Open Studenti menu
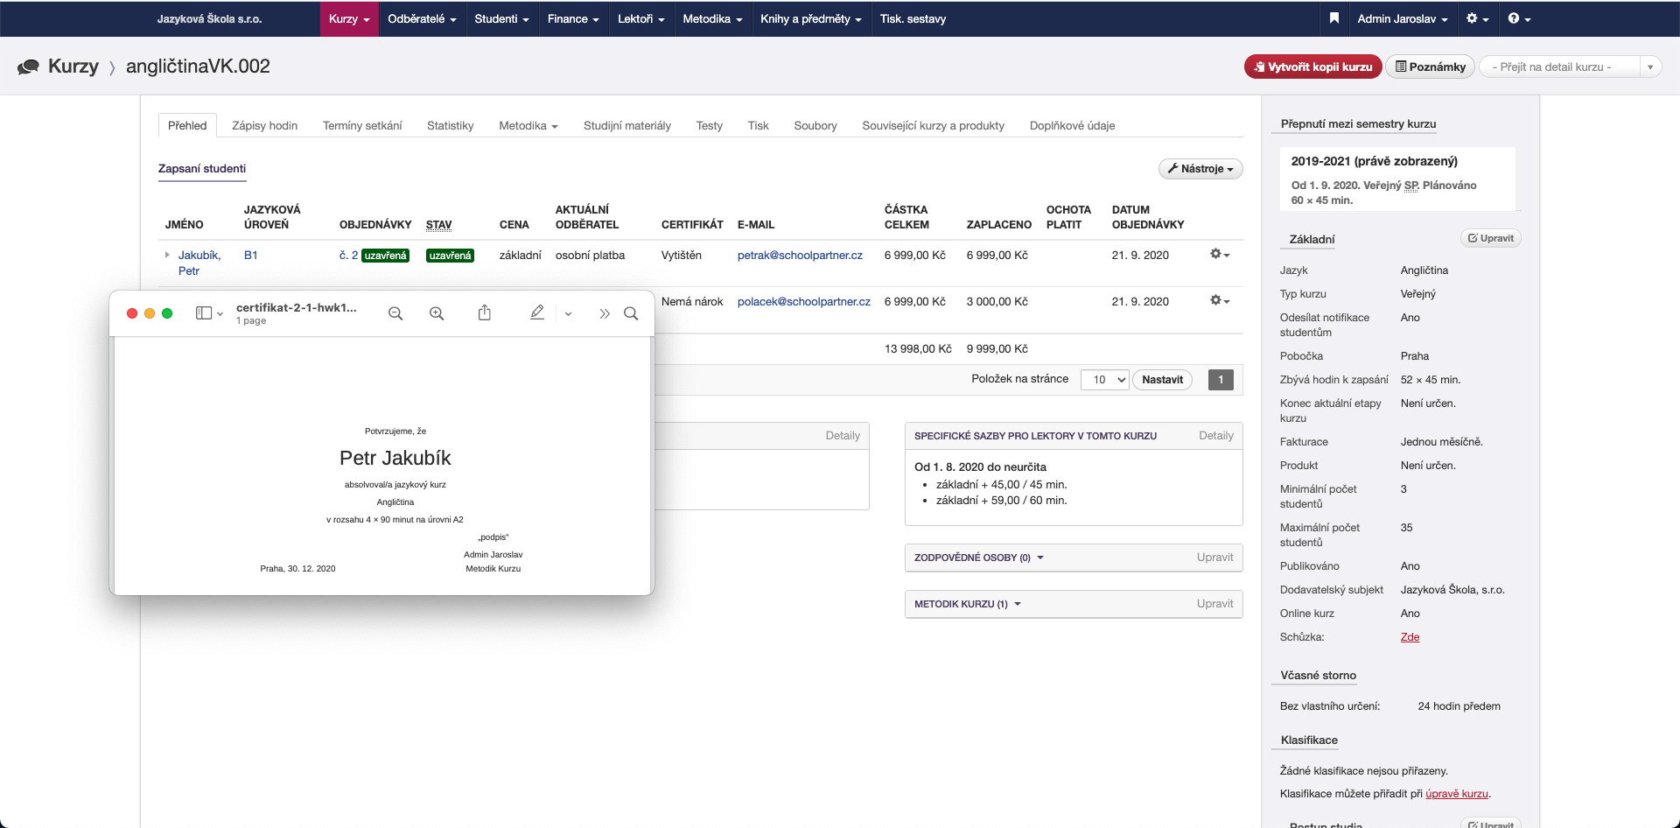 tap(501, 18)
